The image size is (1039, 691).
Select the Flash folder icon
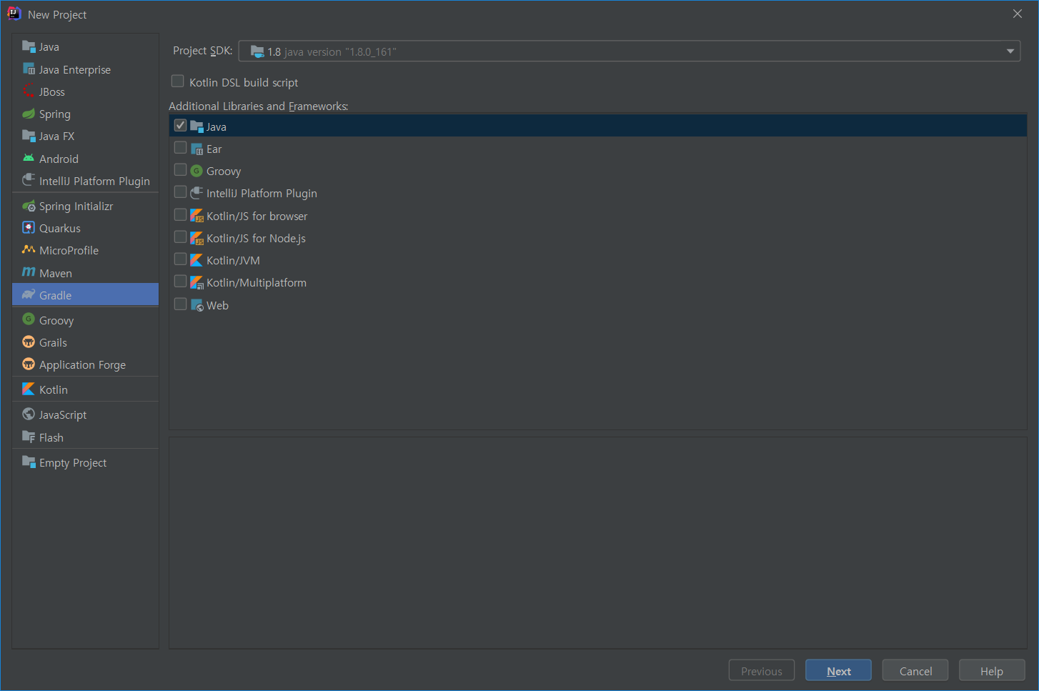pyautogui.click(x=29, y=437)
